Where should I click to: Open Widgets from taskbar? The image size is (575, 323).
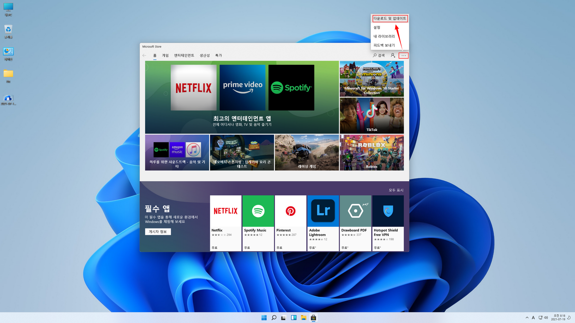point(294,318)
